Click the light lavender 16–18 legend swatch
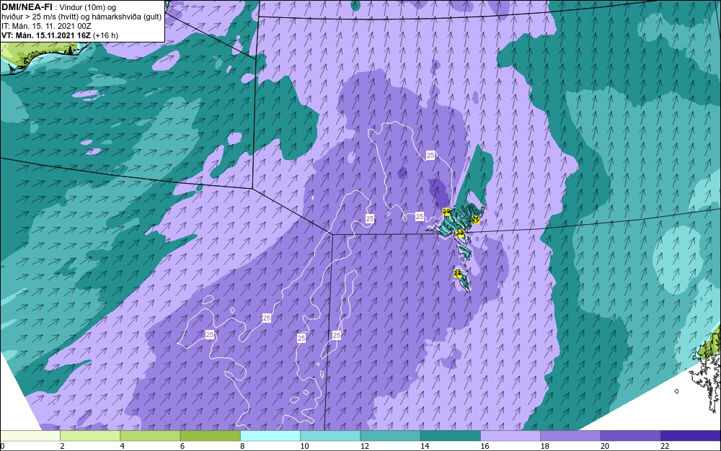 tap(510, 436)
